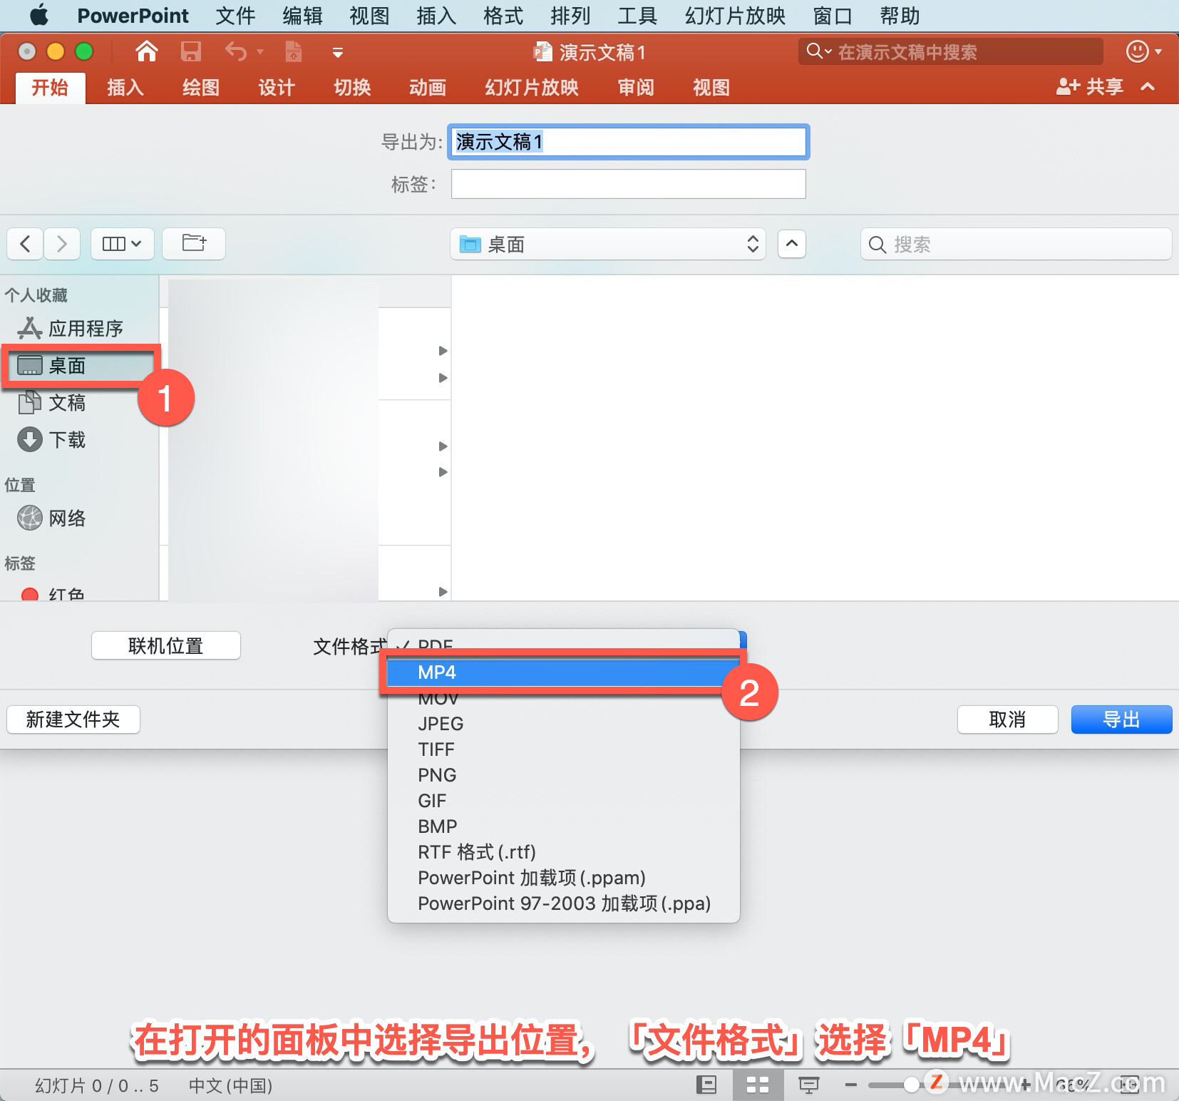The image size is (1179, 1101).
Task: Click the Slide Show presenter icon in status bar
Action: pyautogui.click(x=808, y=1085)
